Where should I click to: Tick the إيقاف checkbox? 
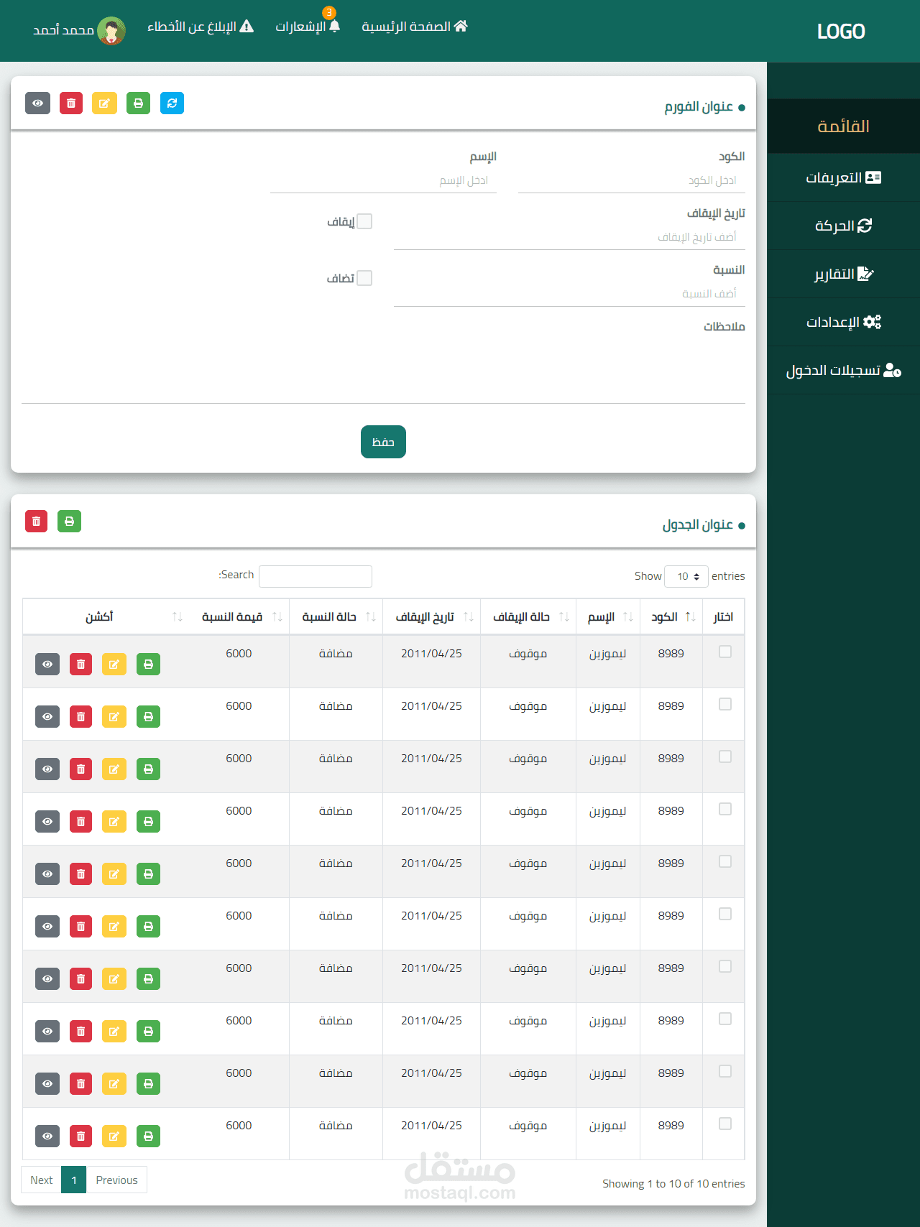(364, 221)
